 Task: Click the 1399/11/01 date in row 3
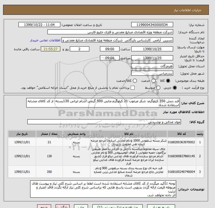[x=22, y=172]
